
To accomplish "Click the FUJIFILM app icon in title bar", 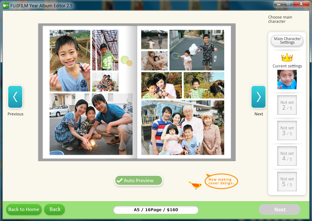I will (x=6, y=5).
